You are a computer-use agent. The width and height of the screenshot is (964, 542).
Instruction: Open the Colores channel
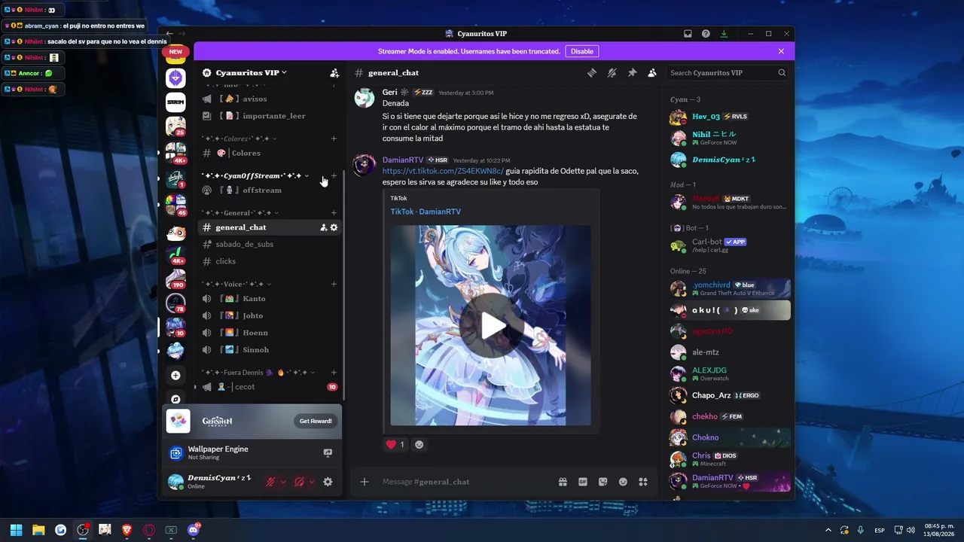coord(270,153)
